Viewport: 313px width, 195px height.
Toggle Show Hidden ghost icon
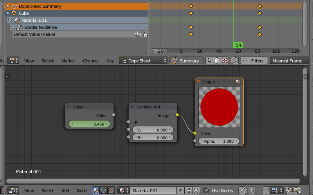click(217, 60)
